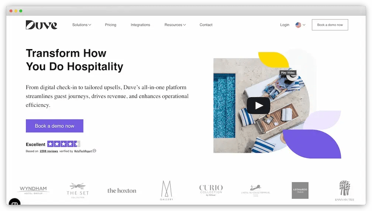
Task: Open the US flag language selector
Action: tap(300, 25)
